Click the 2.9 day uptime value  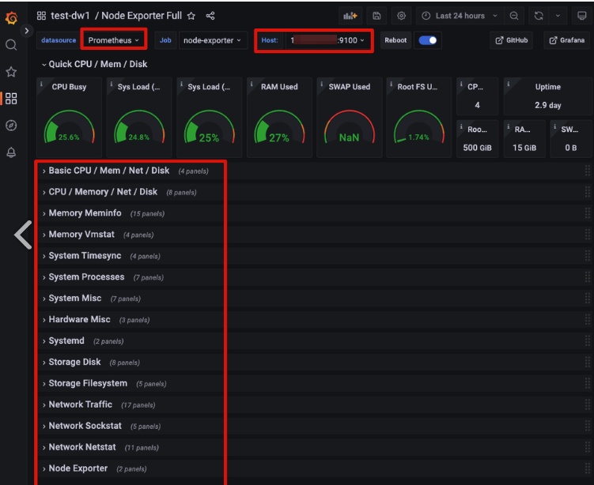point(548,105)
